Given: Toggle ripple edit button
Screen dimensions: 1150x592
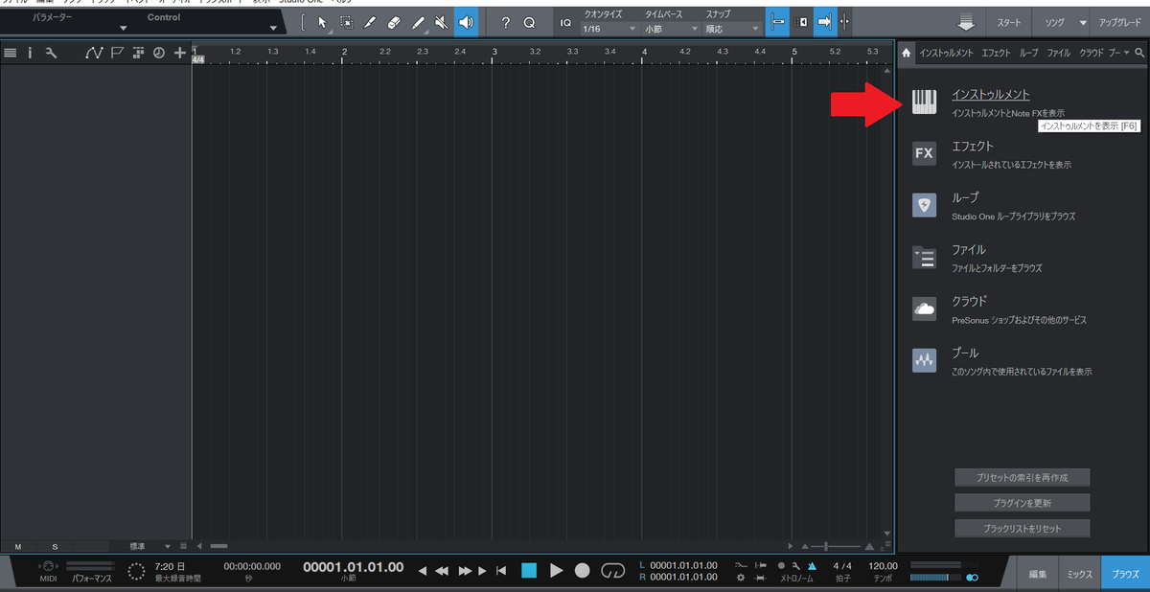Looking at the screenshot, I should point(801,22).
